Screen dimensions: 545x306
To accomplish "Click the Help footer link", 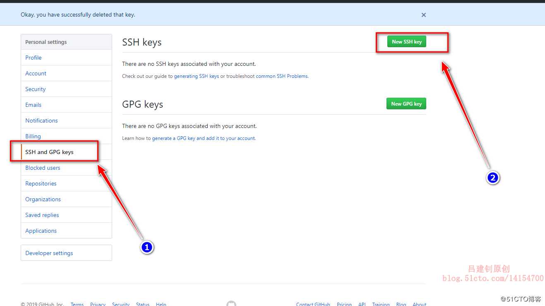I will tap(161, 304).
